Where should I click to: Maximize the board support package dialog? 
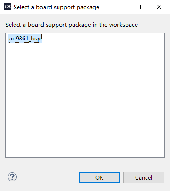point(138,7)
